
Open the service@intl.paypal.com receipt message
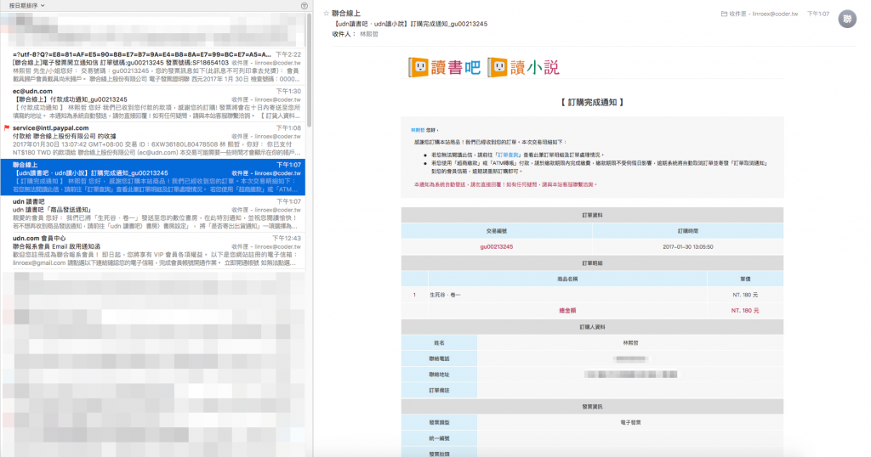click(153, 140)
